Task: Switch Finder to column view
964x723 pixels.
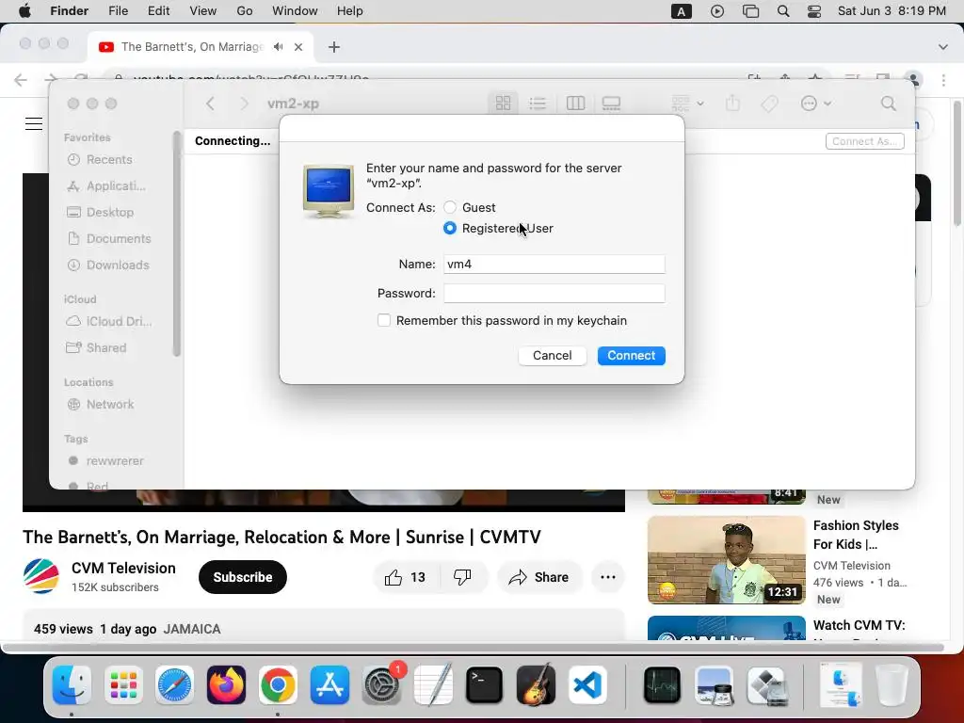Action: (x=575, y=104)
